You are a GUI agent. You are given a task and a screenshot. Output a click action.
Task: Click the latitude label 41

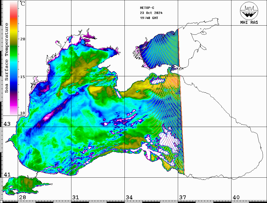pyautogui.click(x=7, y=174)
